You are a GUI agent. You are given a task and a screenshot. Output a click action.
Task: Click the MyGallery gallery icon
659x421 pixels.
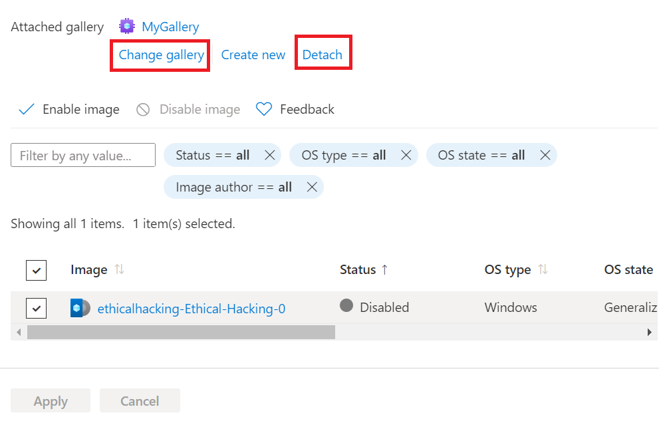pyautogui.click(x=126, y=26)
